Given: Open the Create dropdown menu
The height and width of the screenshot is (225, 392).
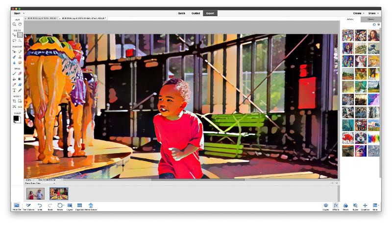Looking at the screenshot, I should (359, 13).
